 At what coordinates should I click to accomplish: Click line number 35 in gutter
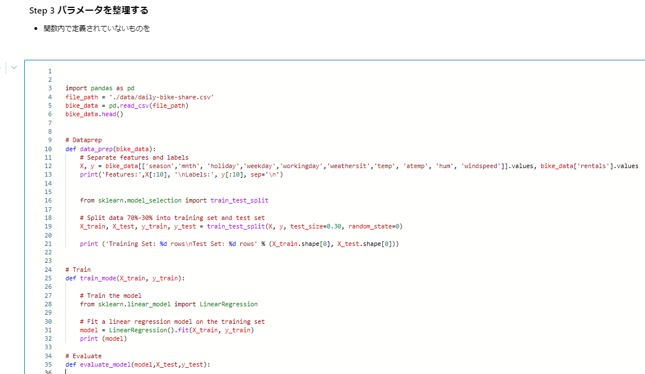[x=48, y=364]
